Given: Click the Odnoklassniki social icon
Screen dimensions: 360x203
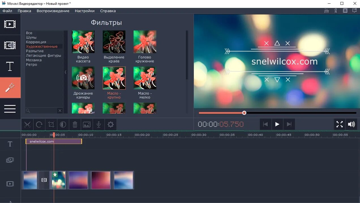Looking at the screenshot, I should click(336, 11).
